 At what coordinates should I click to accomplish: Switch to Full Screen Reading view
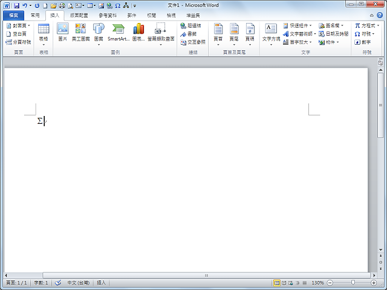284,283
